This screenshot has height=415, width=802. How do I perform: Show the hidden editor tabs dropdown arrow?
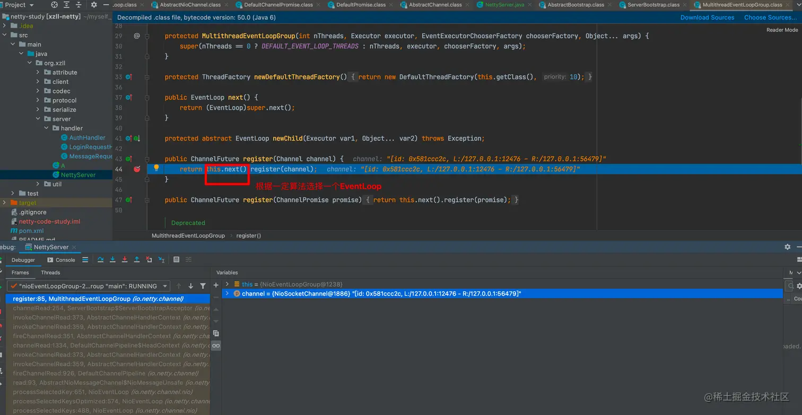click(x=798, y=5)
